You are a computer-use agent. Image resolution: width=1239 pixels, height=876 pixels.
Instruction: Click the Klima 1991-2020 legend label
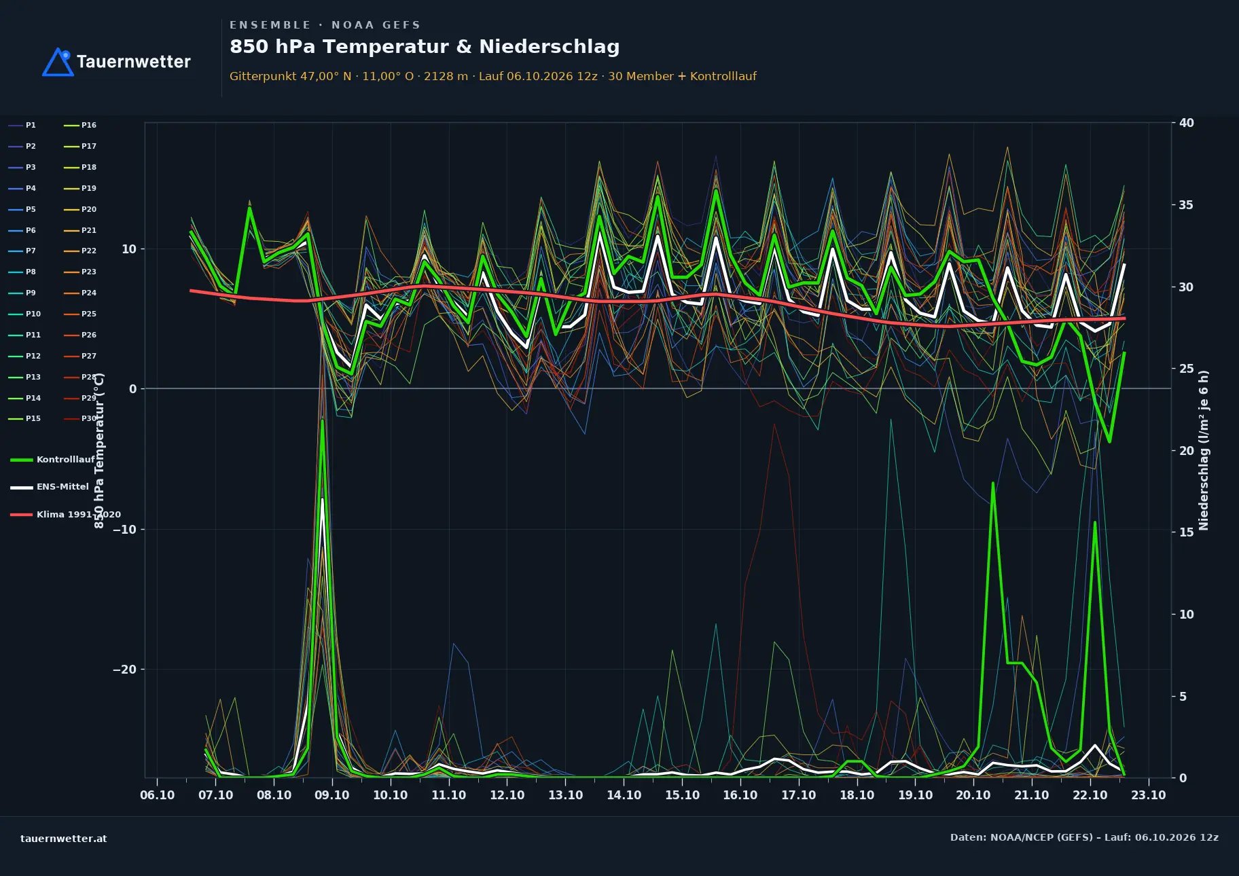(79, 514)
